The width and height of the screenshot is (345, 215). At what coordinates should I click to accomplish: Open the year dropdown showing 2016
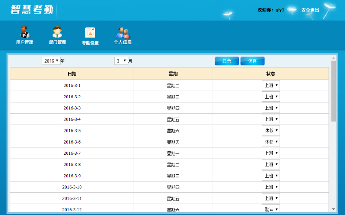51,61
